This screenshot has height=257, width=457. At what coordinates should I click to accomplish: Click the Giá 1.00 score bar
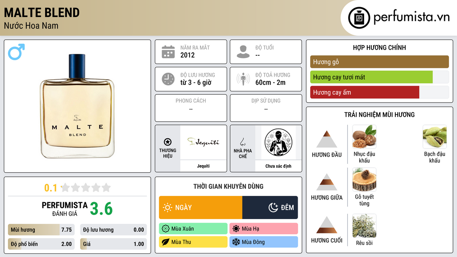point(113,244)
